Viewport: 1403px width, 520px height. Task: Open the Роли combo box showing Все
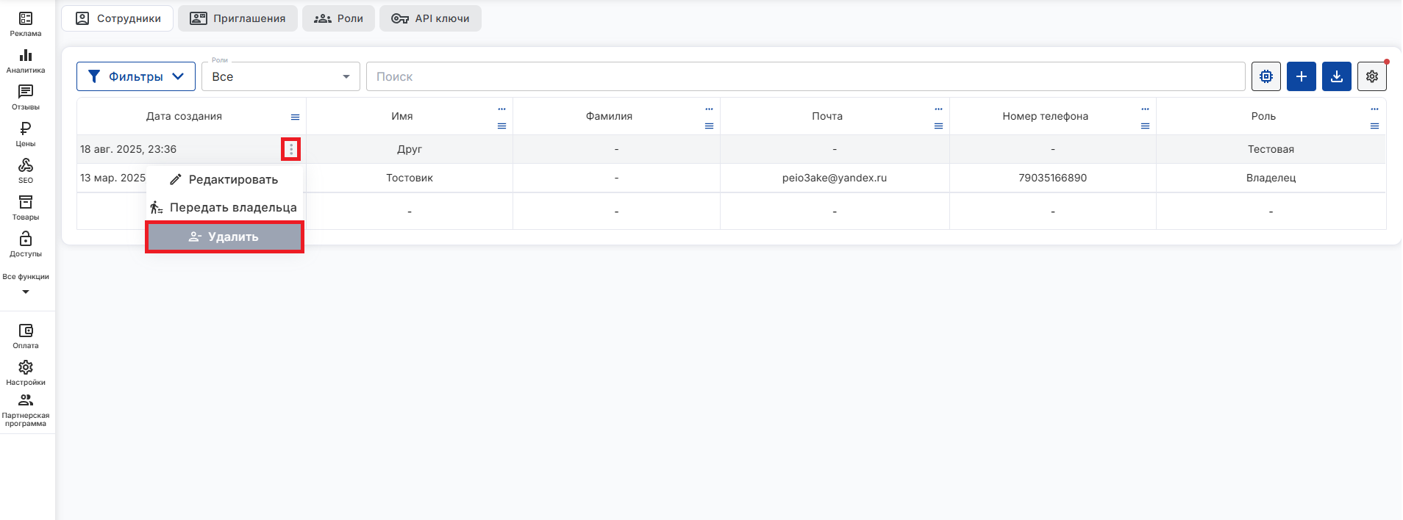(280, 76)
